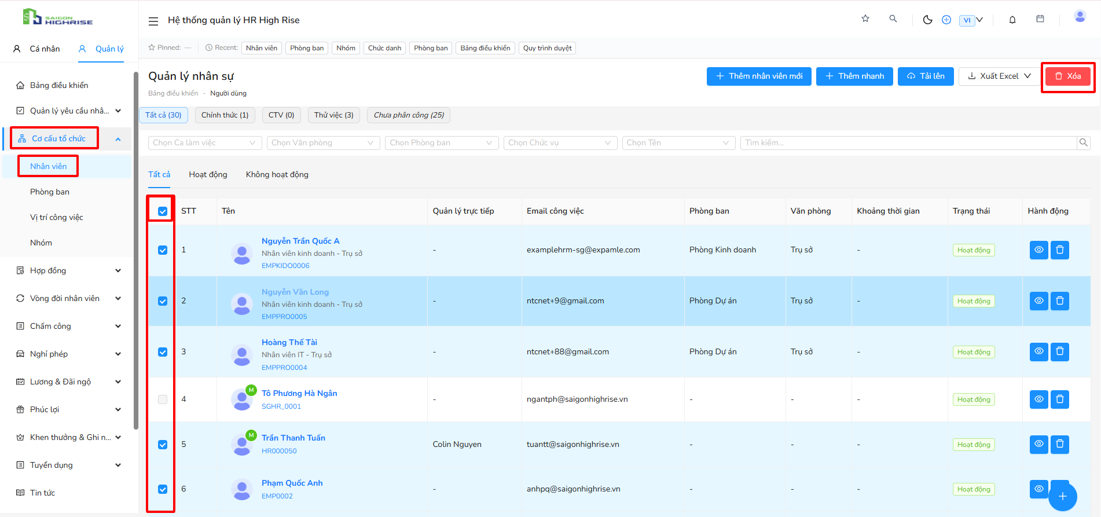Click the sidebar vertical scrollbar
Screen dimensions: 1101x517
(x=136, y=250)
